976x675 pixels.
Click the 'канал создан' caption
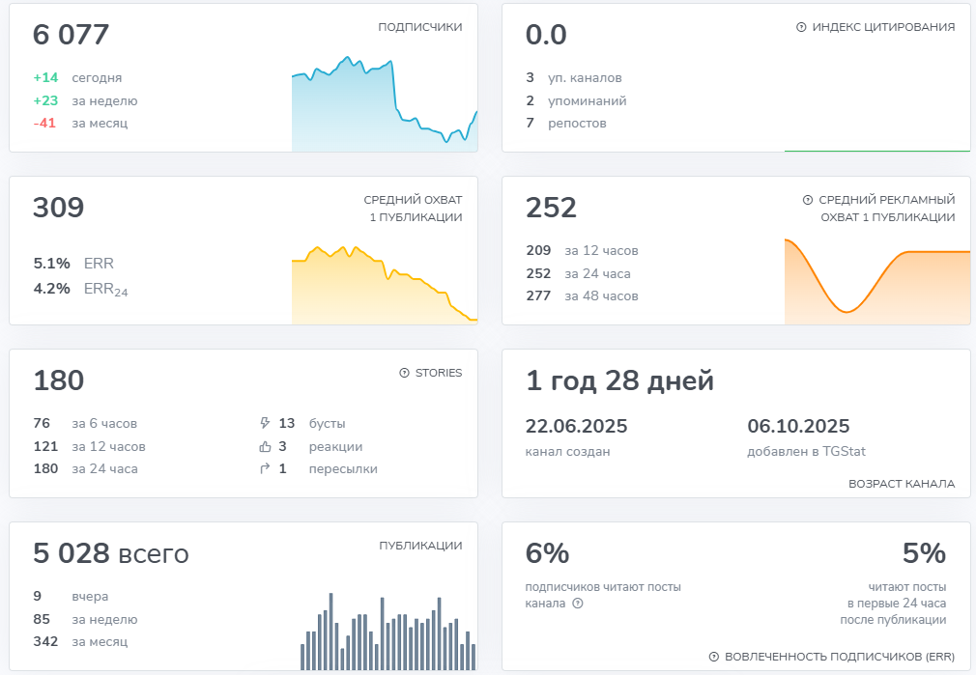[x=567, y=452]
